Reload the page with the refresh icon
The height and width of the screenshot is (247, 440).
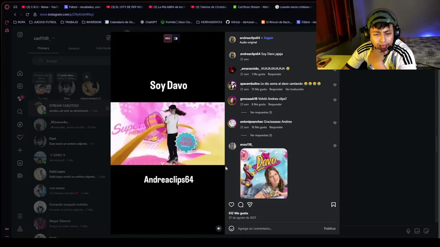(x=27, y=14)
